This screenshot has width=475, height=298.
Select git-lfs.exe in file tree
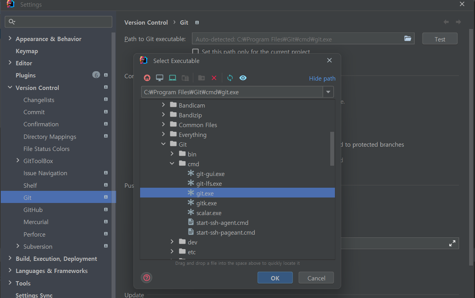(x=209, y=183)
